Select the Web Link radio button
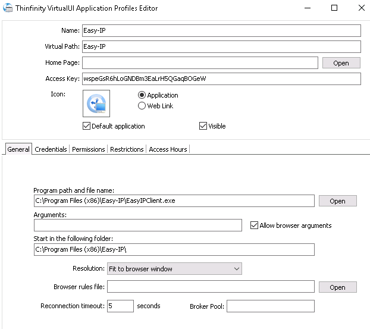Viewport: 370px width, 329px height. coord(142,106)
